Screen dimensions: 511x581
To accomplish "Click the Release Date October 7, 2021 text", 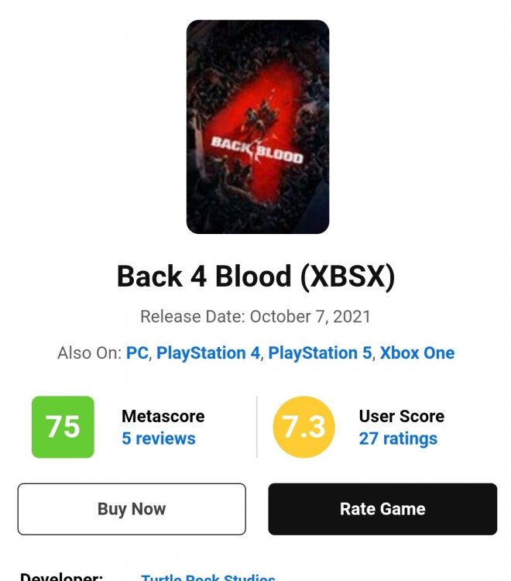I will tap(256, 317).
